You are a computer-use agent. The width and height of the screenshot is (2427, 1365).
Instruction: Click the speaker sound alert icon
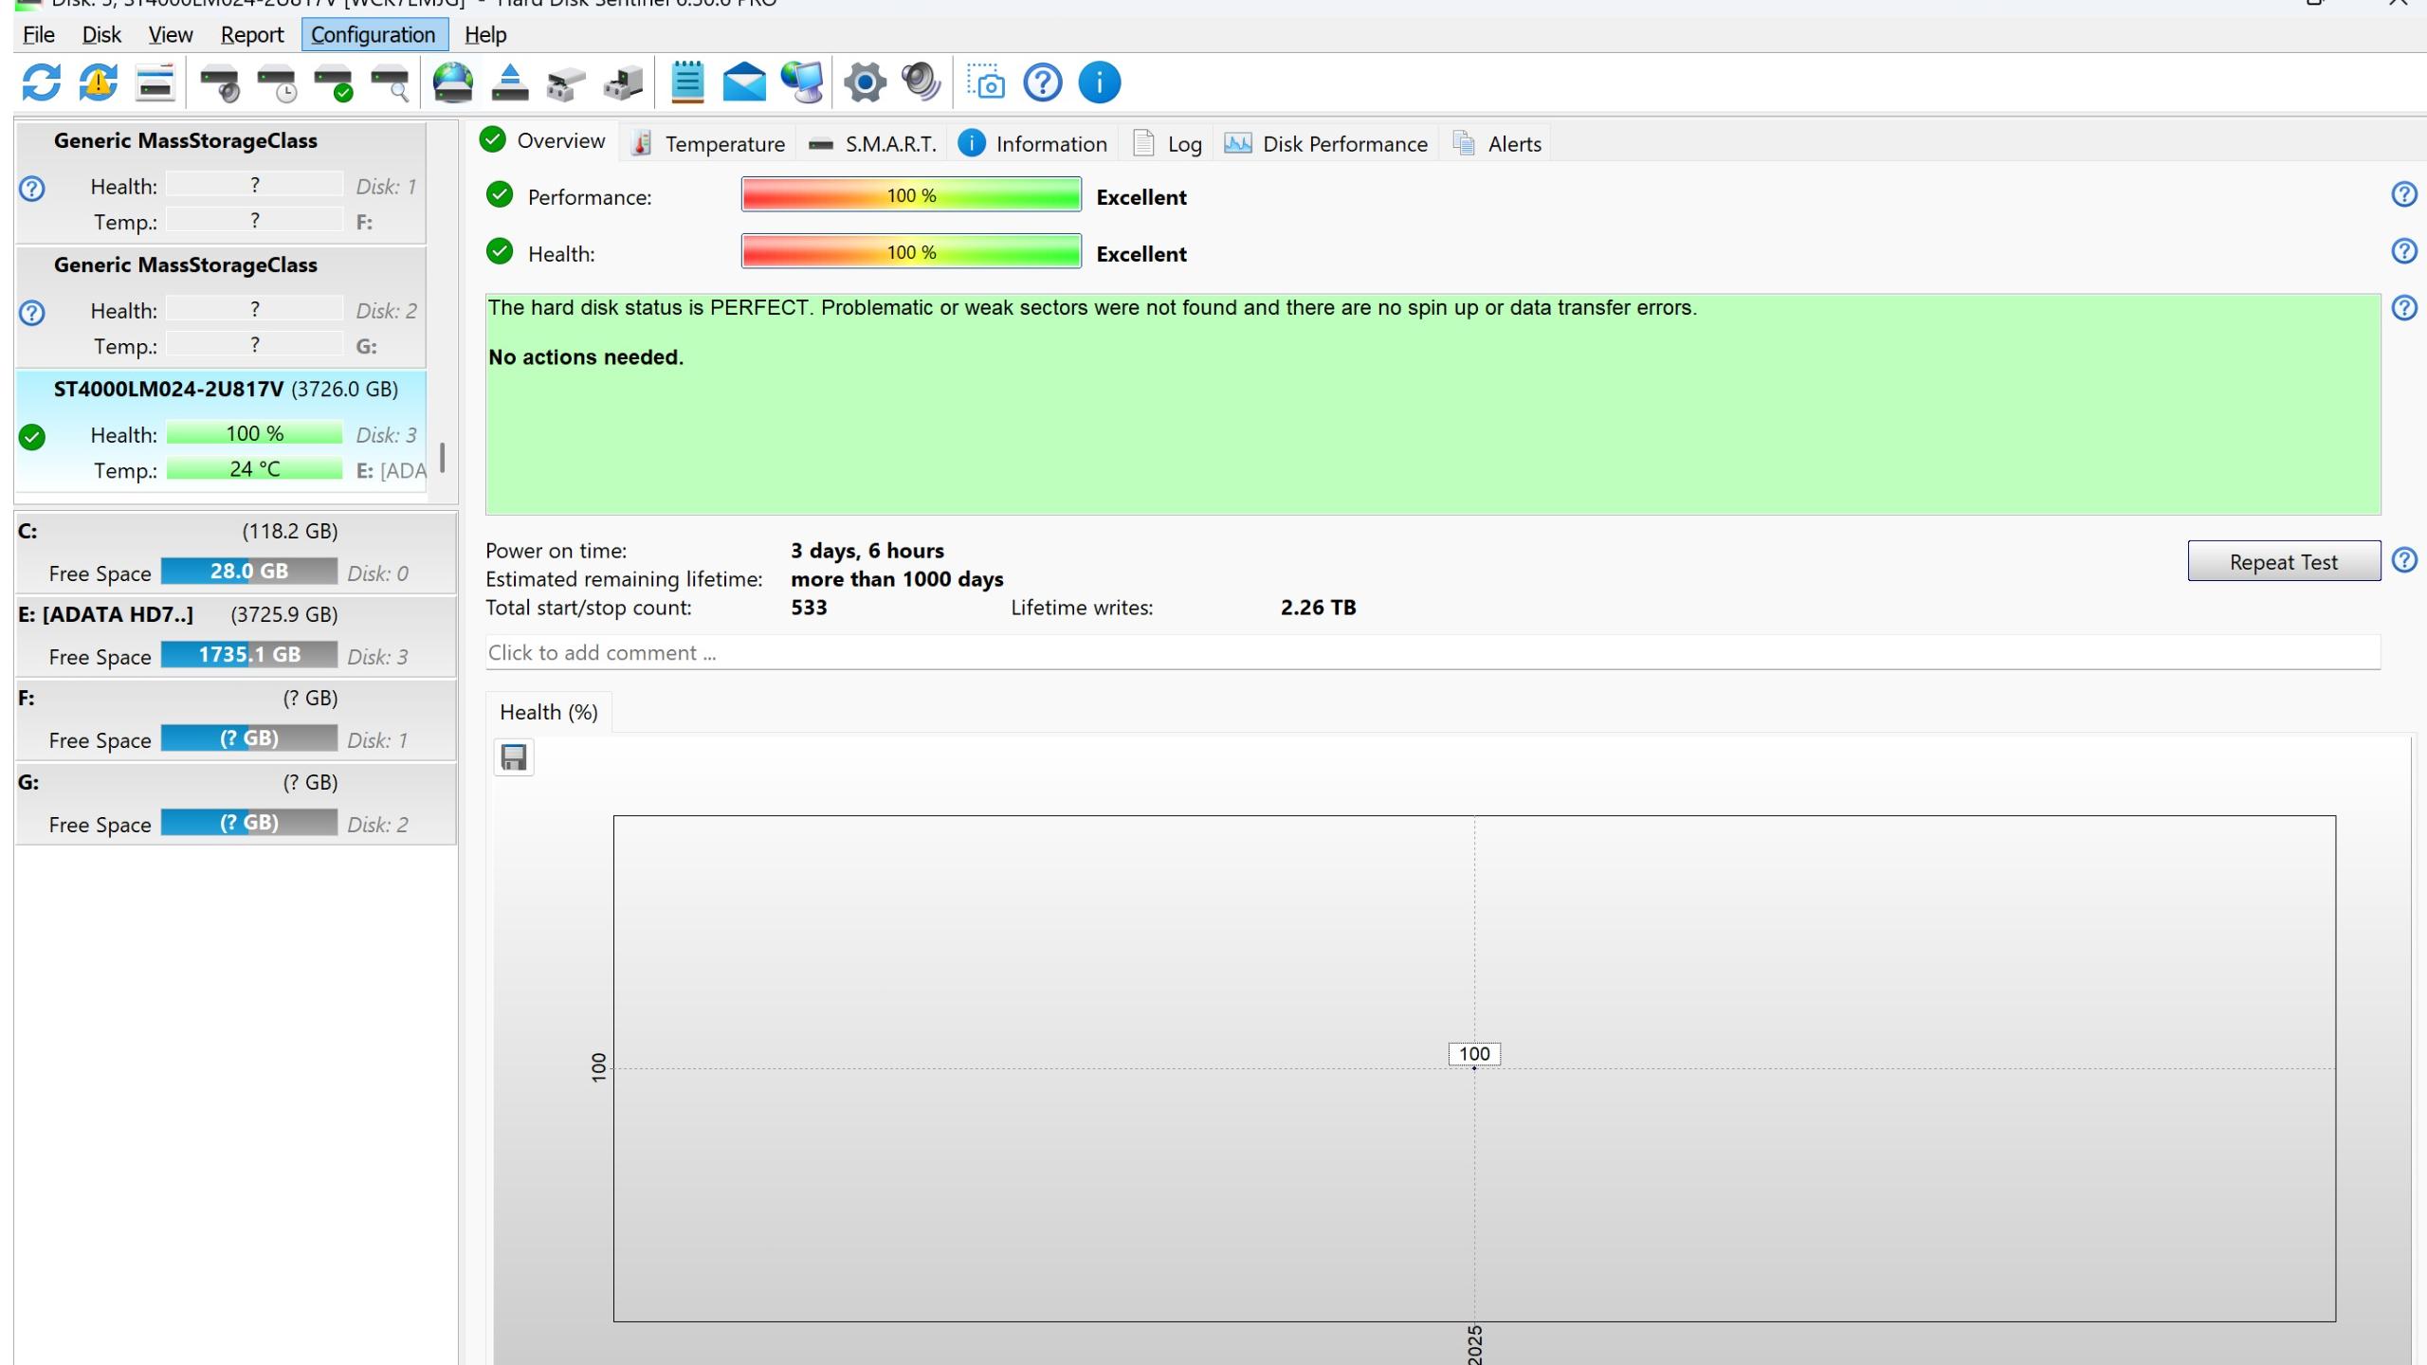pos(921,82)
